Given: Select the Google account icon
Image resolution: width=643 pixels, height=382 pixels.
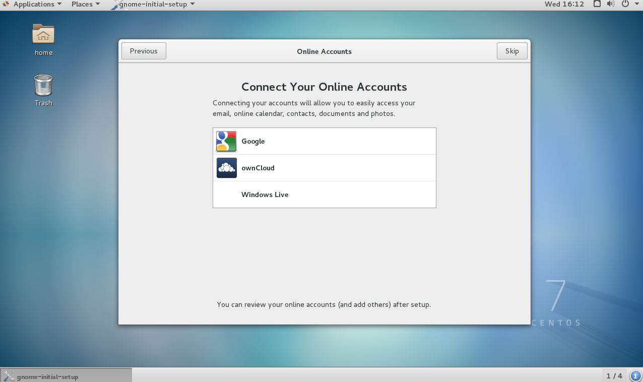Looking at the screenshot, I should (226, 141).
